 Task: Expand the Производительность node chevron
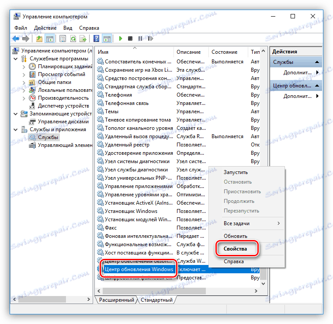[24, 98]
